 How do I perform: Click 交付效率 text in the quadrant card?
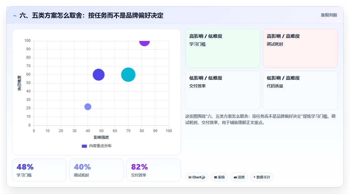(197, 86)
